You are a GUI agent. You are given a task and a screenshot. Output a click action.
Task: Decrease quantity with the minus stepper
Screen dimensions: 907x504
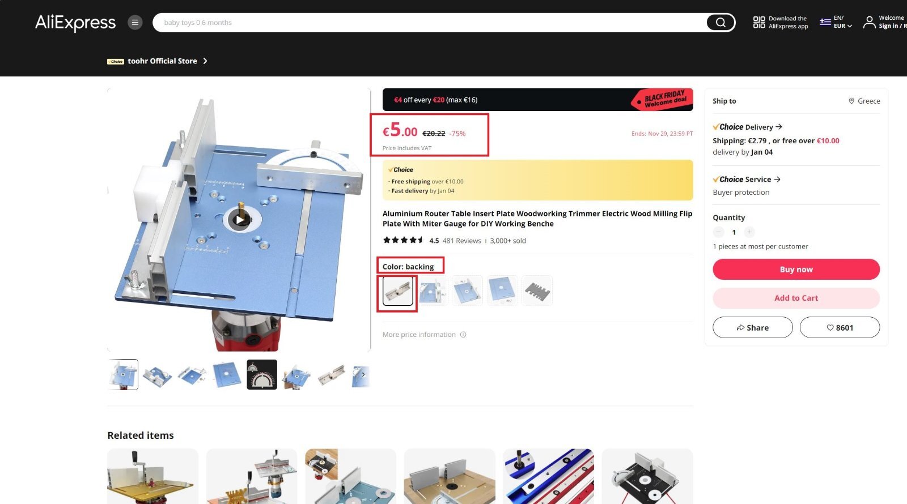point(719,232)
